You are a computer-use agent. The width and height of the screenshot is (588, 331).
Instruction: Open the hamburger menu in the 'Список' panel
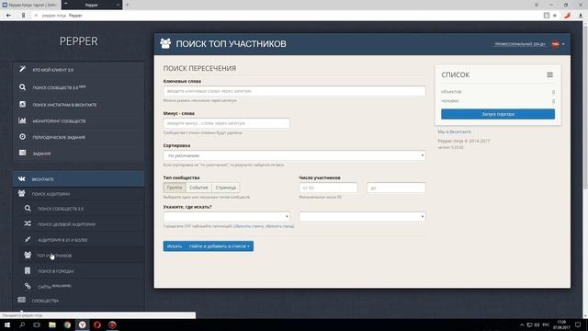[549, 75]
